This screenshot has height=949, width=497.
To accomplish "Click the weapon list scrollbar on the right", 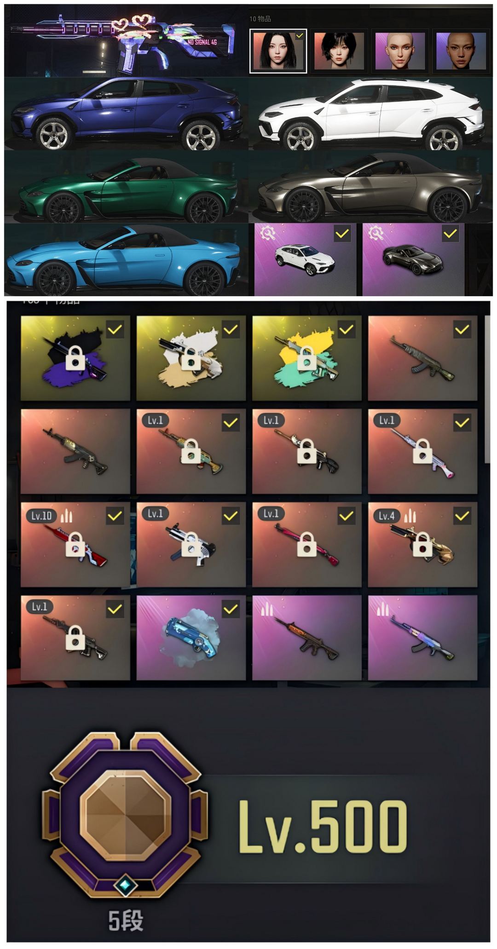I will (487, 389).
